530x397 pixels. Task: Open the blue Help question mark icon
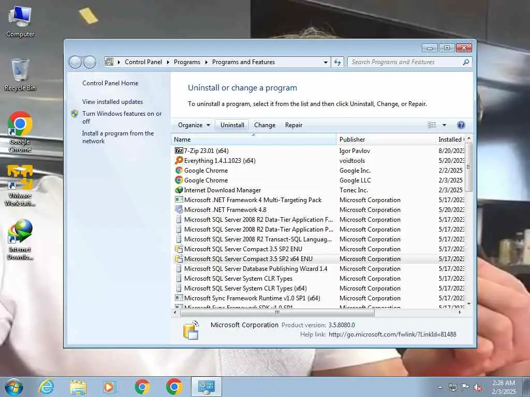461,125
